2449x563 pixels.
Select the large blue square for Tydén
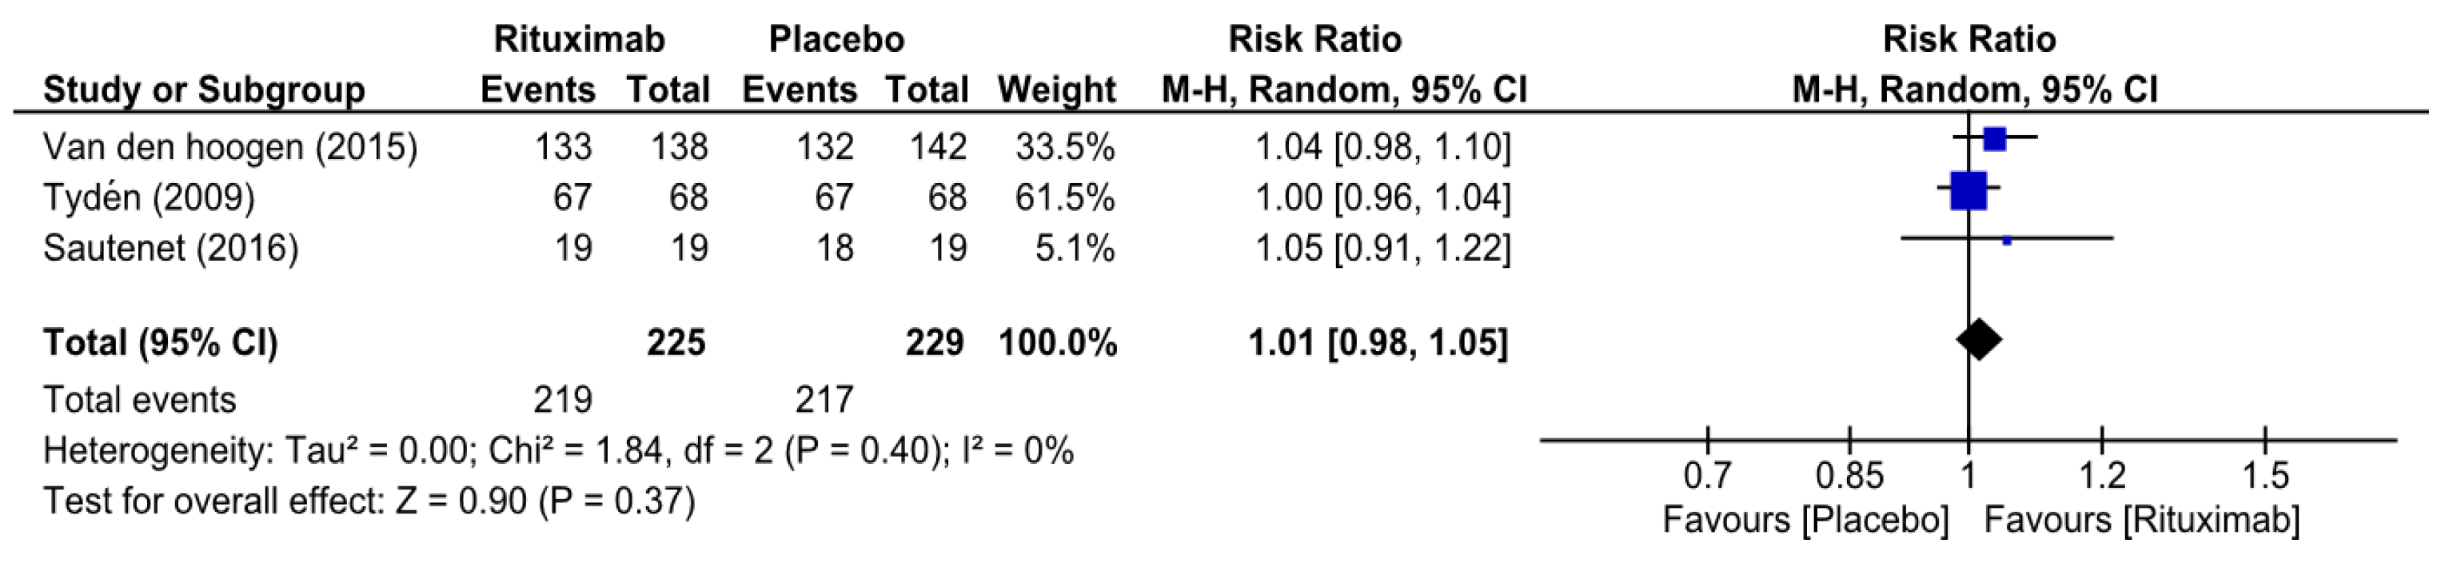[1968, 190]
